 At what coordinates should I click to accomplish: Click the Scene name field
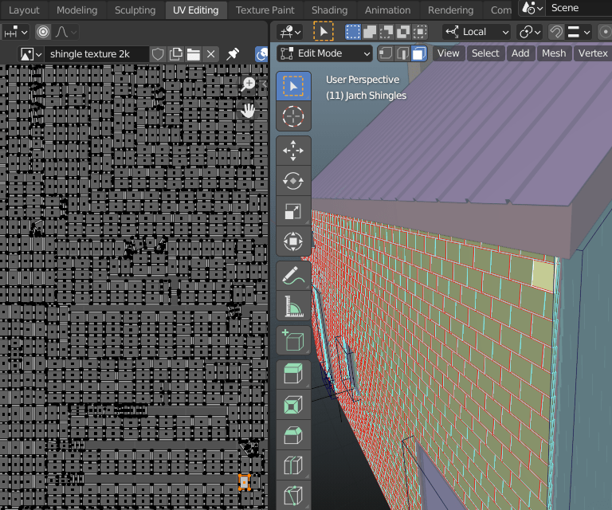pos(579,8)
